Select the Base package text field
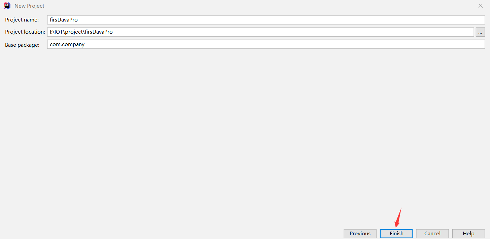This screenshot has height=239, width=490. pos(266,44)
